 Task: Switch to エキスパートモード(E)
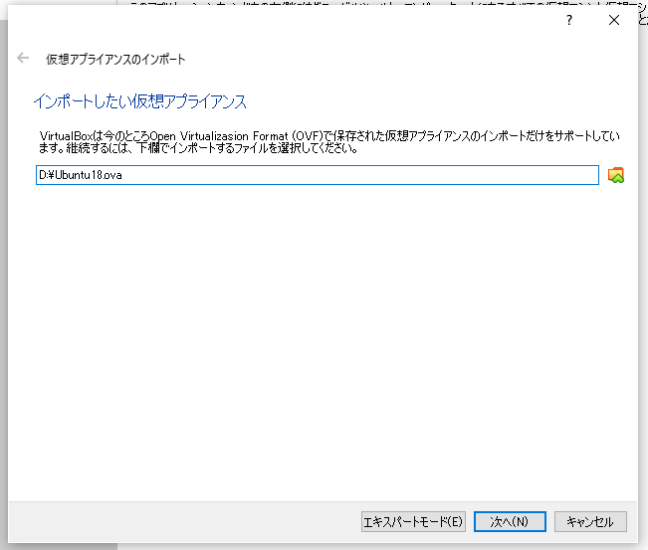413,522
